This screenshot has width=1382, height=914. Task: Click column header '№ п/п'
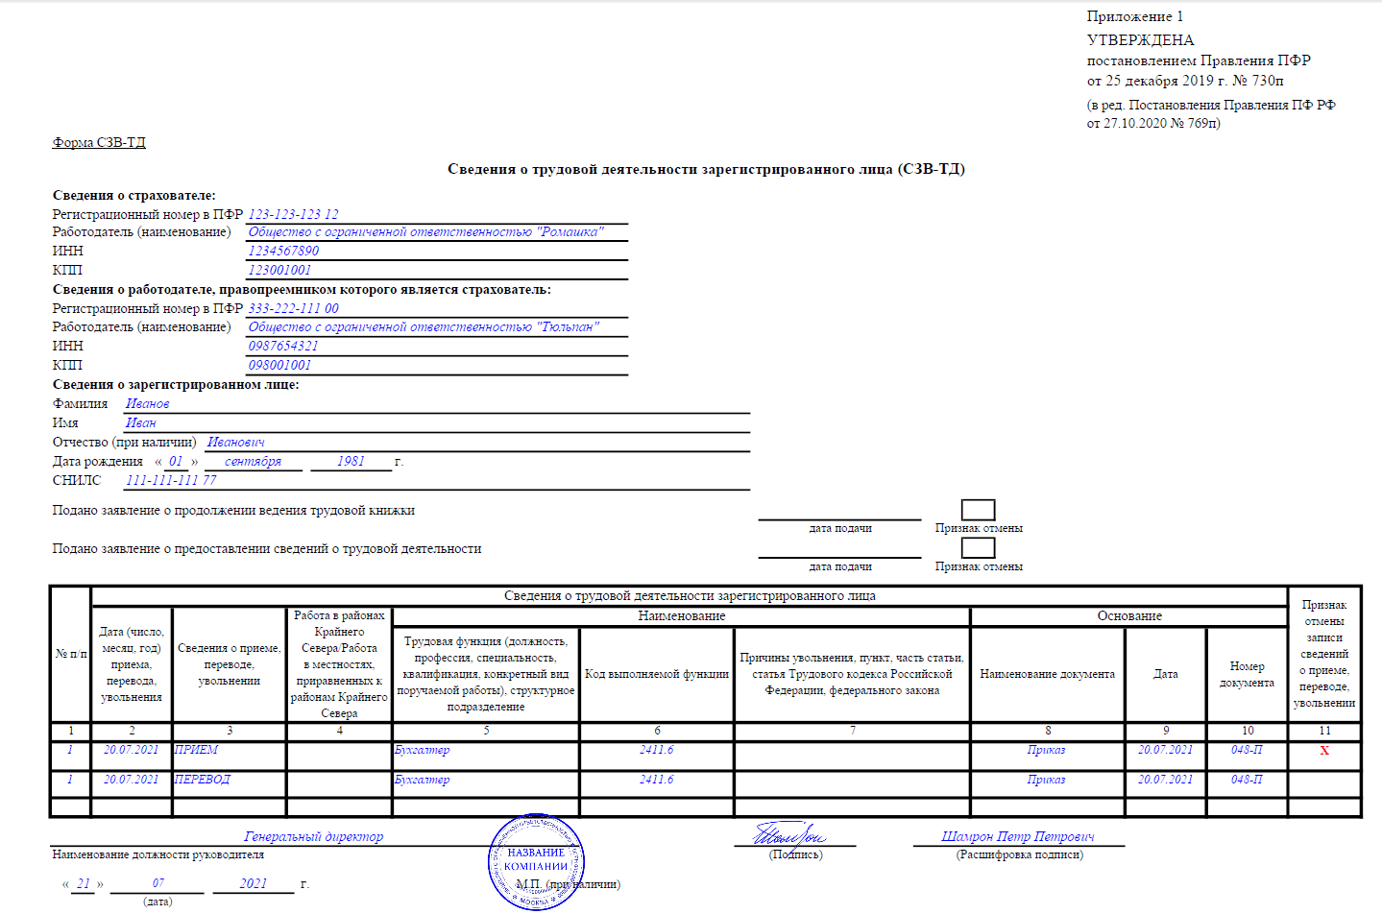[x=71, y=654]
